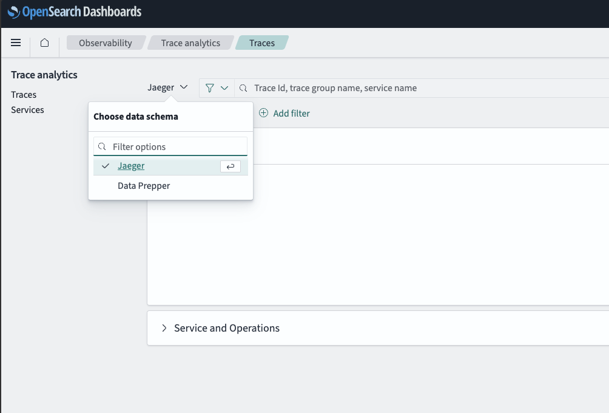Open the chevron beside the funnel icon
609x413 pixels.
pos(224,88)
